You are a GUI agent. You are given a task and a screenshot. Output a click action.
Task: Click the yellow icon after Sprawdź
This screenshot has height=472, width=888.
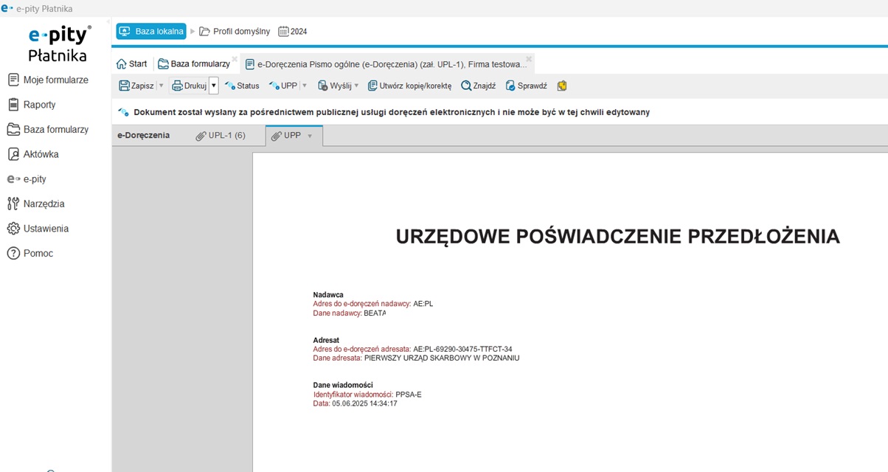point(562,86)
